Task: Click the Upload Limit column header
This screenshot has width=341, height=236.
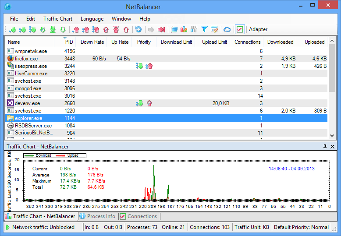Action: point(213,42)
